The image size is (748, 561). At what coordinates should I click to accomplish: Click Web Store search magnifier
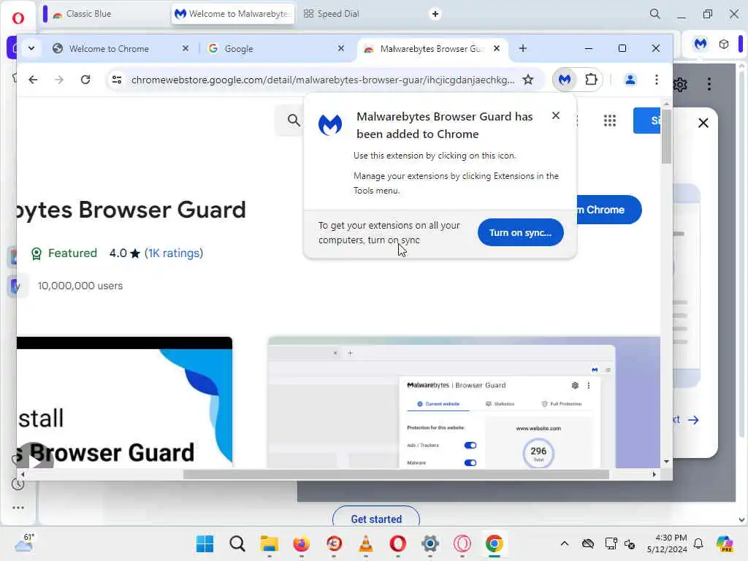point(294,121)
